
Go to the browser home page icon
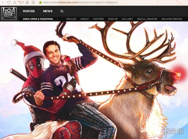(14, 2)
